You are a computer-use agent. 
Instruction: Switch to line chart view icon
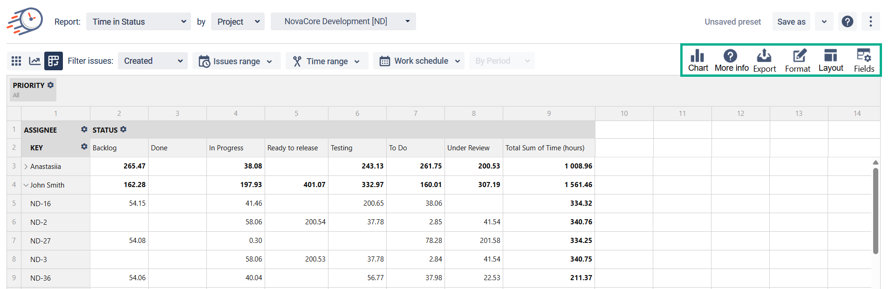tap(34, 61)
